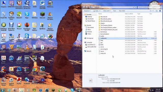Viewport: 163px width, 92px height.
Task: Open the Skype desktop shortcut
Action: [x=27, y=15]
